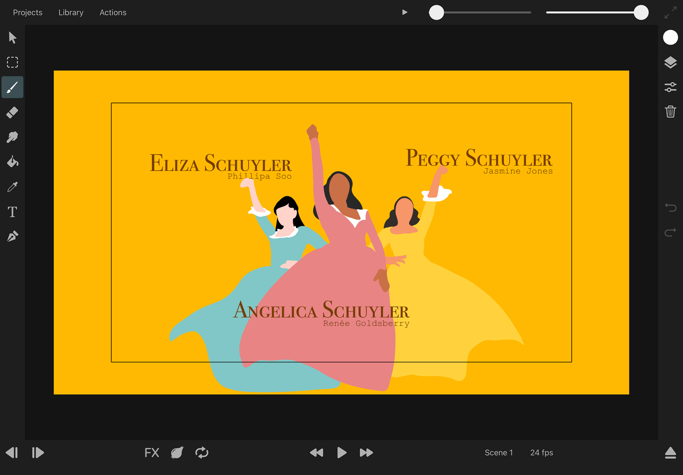Click the white color swatch
Image resolution: width=683 pixels, height=475 pixels.
[x=670, y=37]
